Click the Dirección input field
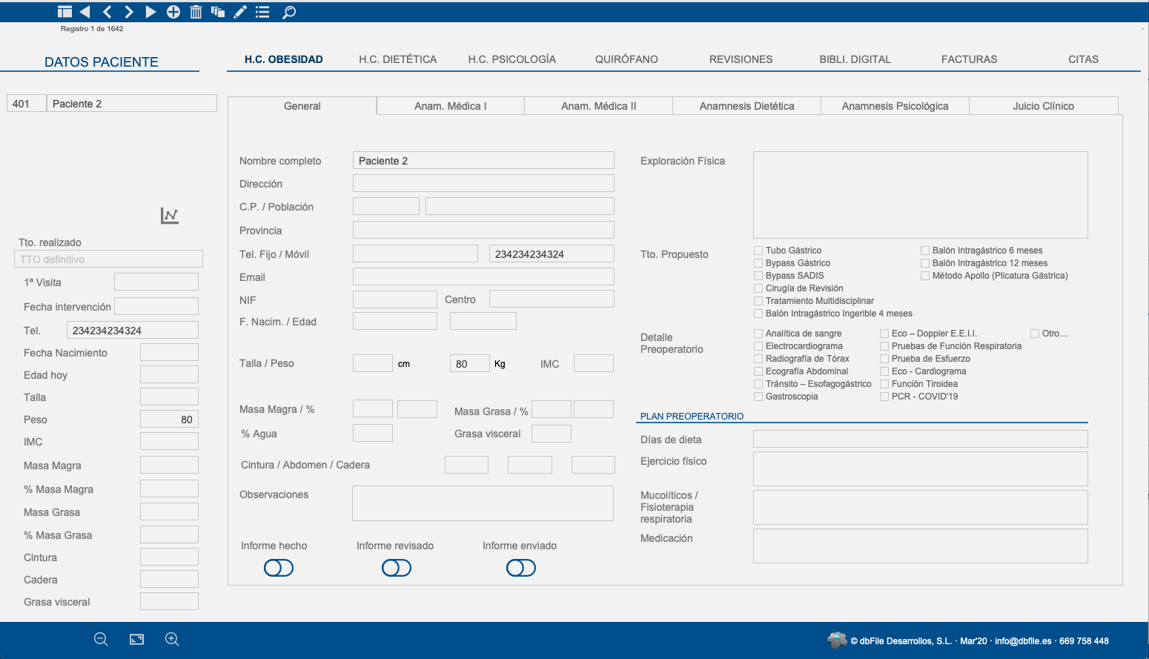 [483, 183]
